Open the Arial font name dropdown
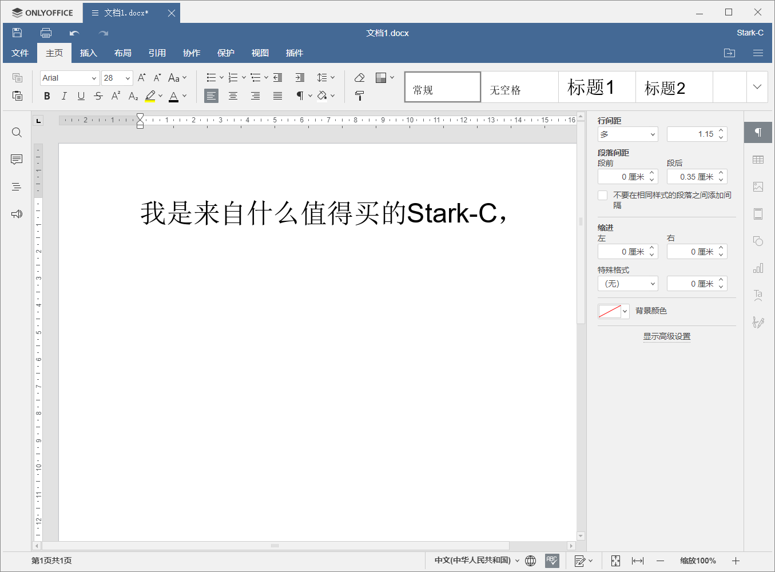775x572 pixels. pyautogui.click(x=94, y=78)
